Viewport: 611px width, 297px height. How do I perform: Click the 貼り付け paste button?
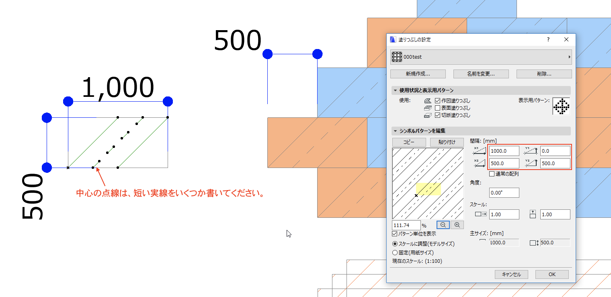coord(447,142)
